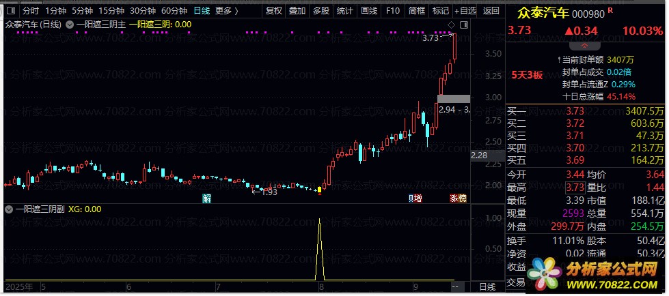Open F10 company information
This screenshot has width=669, height=296.
coord(392,11)
